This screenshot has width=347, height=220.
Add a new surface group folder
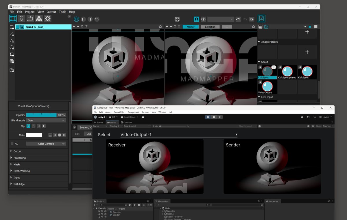click(x=12, y=70)
